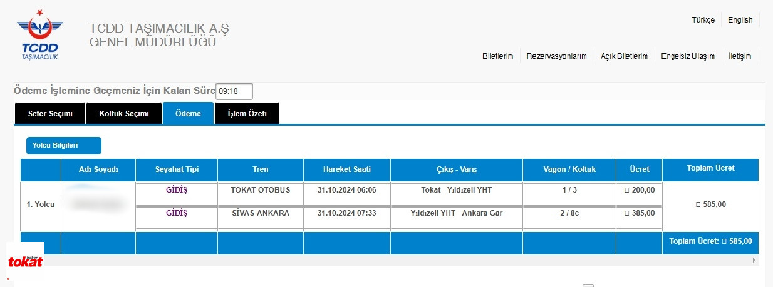
Task: Click the horizontal scrollbar right arrow
Action: (754, 260)
